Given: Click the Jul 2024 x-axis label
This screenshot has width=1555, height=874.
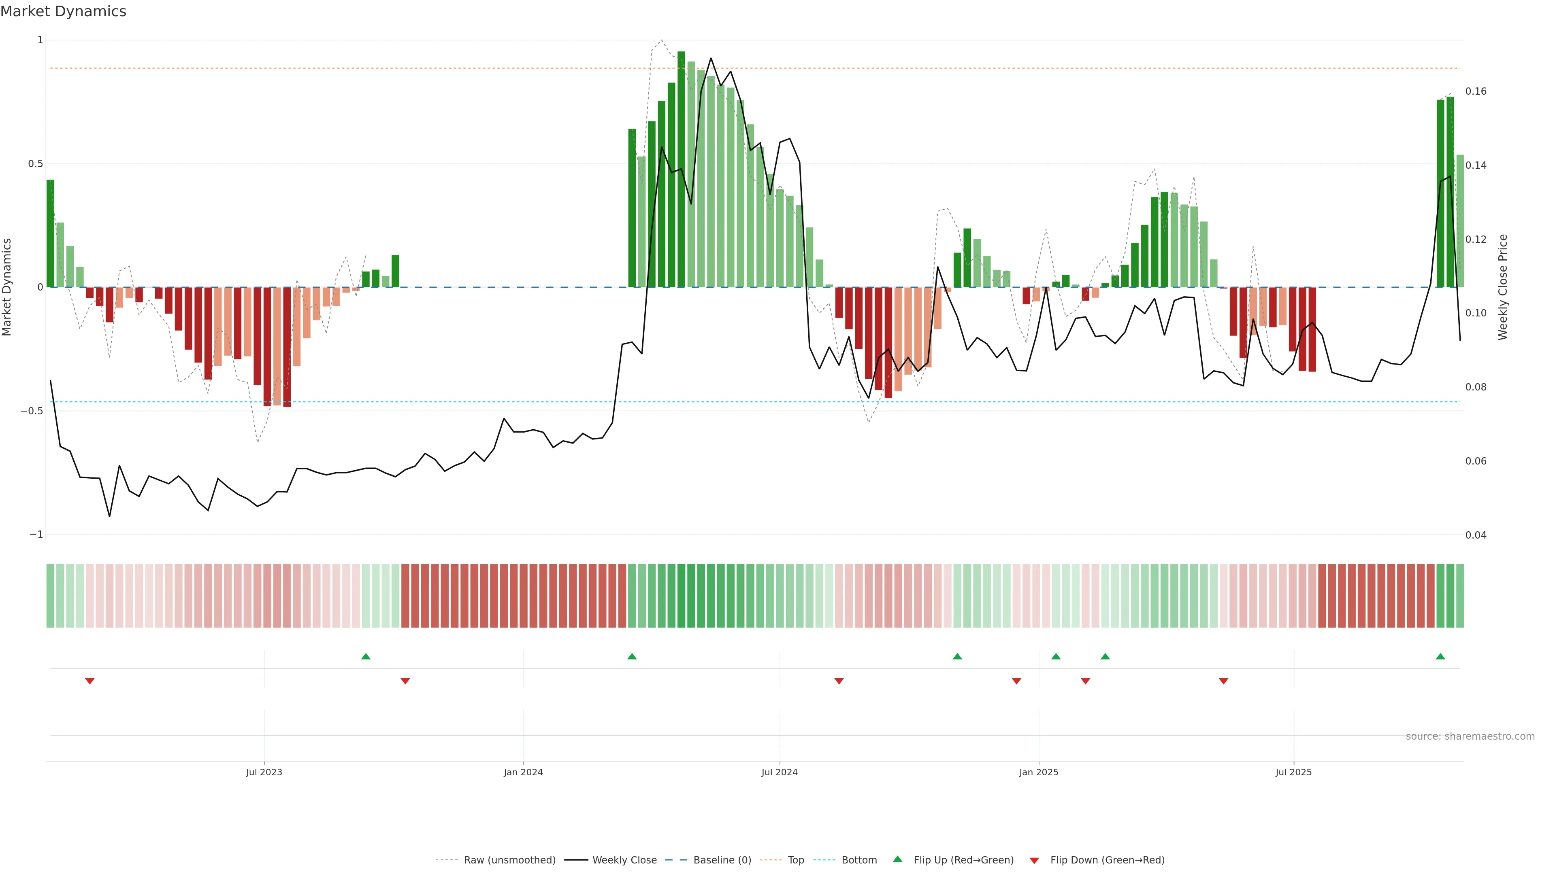Looking at the screenshot, I should (779, 772).
